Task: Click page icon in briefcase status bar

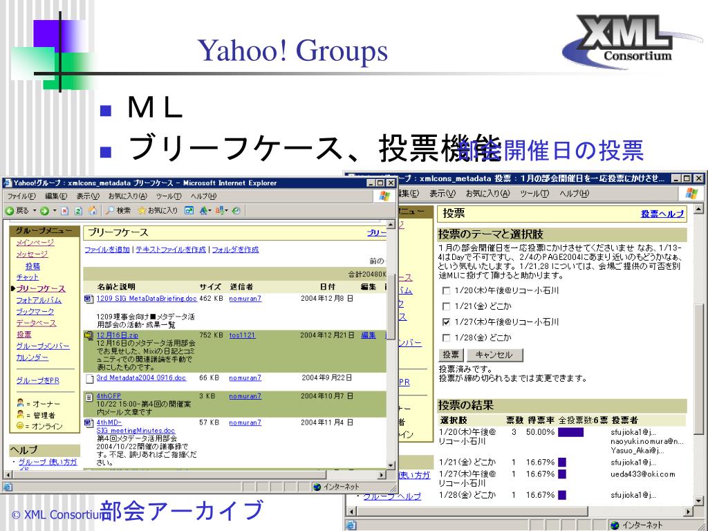Action: 7,487
